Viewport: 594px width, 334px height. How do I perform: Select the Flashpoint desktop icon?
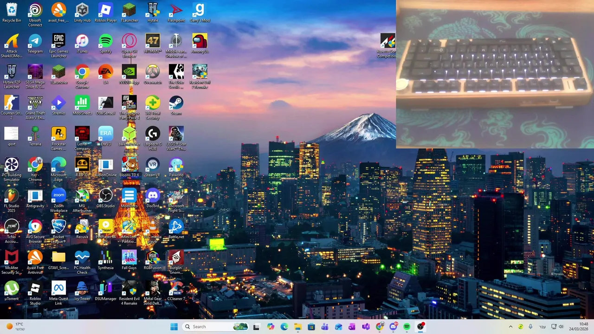[x=176, y=13]
